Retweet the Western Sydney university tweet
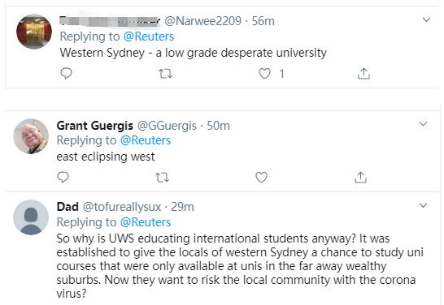This screenshot has width=444, height=305. pos(165,74)
